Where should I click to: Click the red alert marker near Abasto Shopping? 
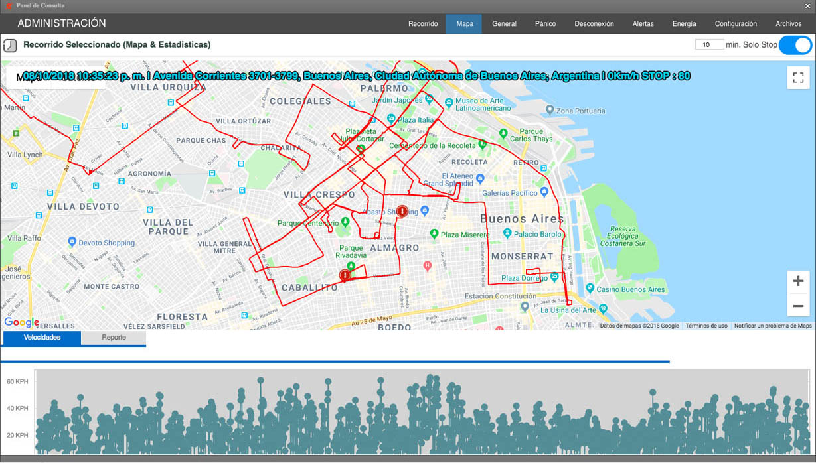point(402,212)
